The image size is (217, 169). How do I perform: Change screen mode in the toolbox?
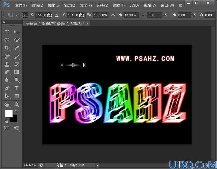(x=17, y=128)
